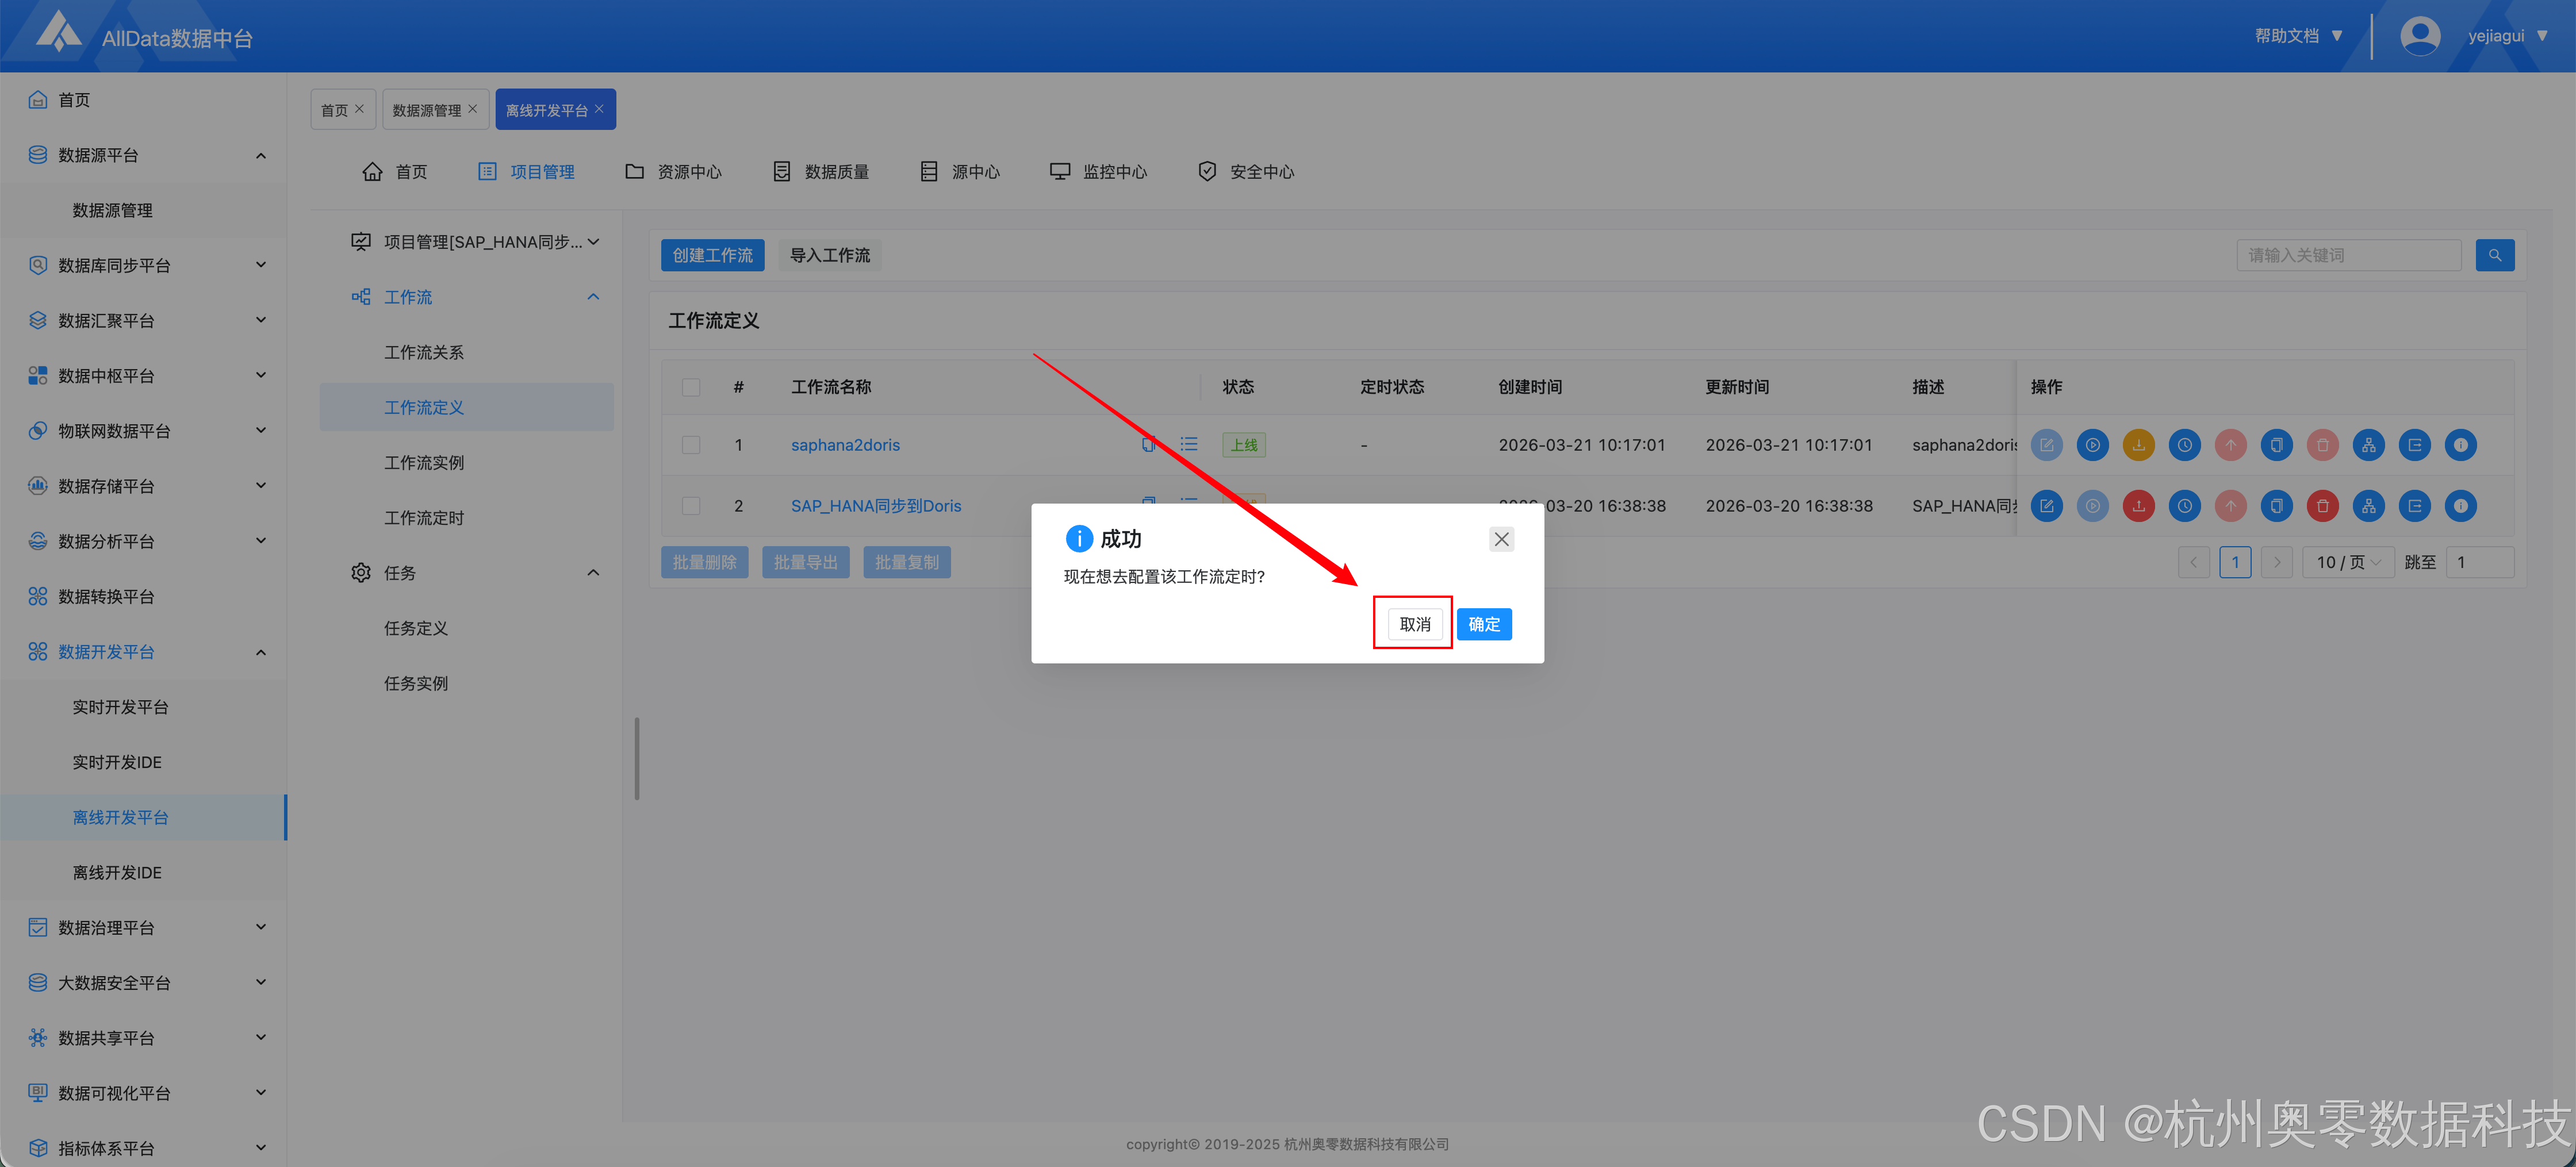2576x1167 pixels.
Task: Toggle the select-all checkbox in table header
Action: [x=691, y=387]
